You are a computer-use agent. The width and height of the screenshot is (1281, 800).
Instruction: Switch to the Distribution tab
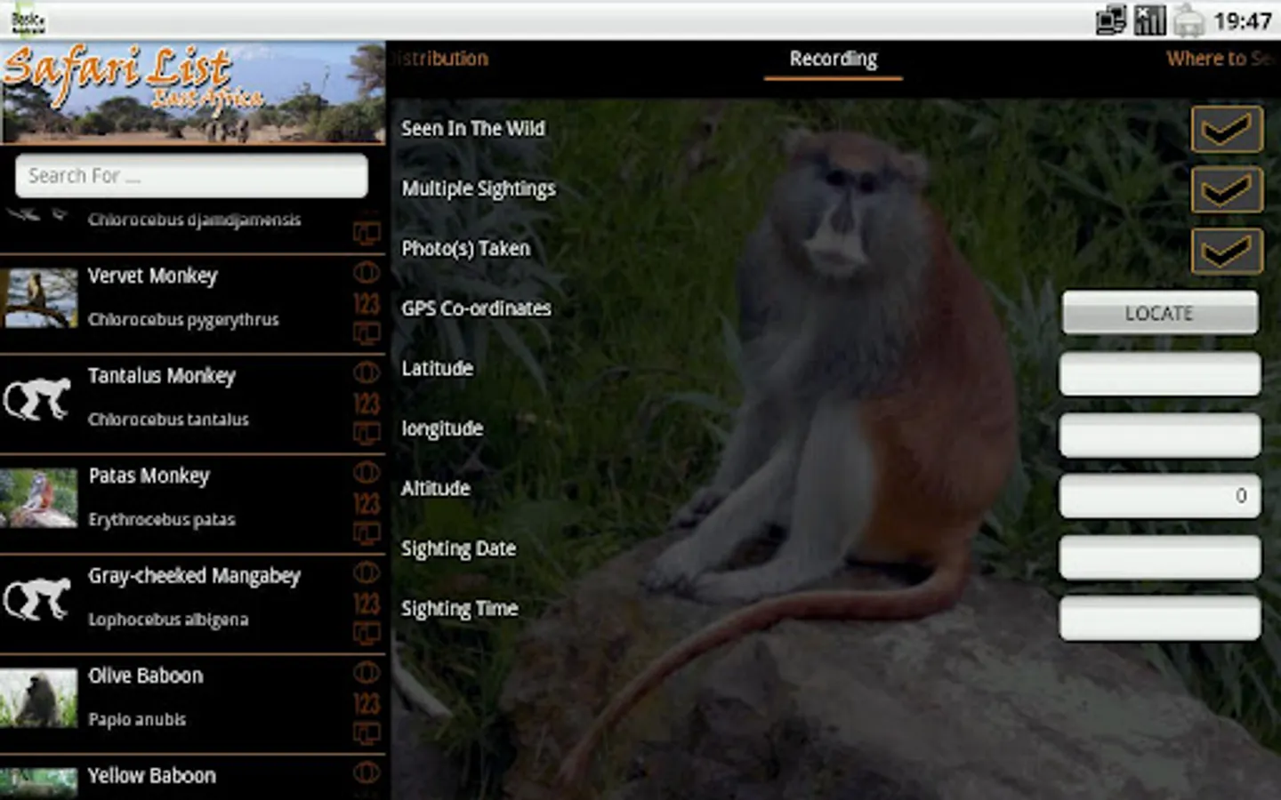coord(441,59)
